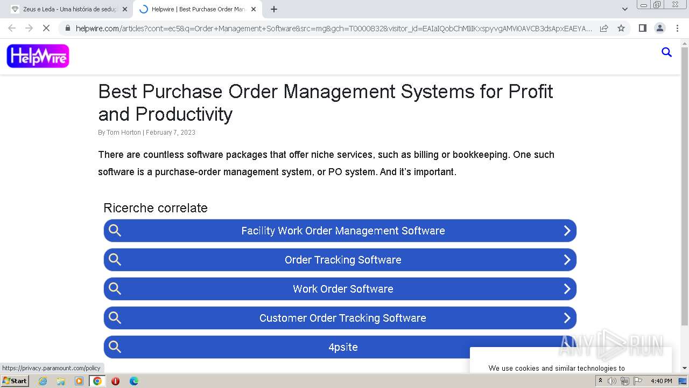Close the Zeus e Leda tab
Image resolution: width=689 pixels, height=388 pixels.
pos(125,9)
